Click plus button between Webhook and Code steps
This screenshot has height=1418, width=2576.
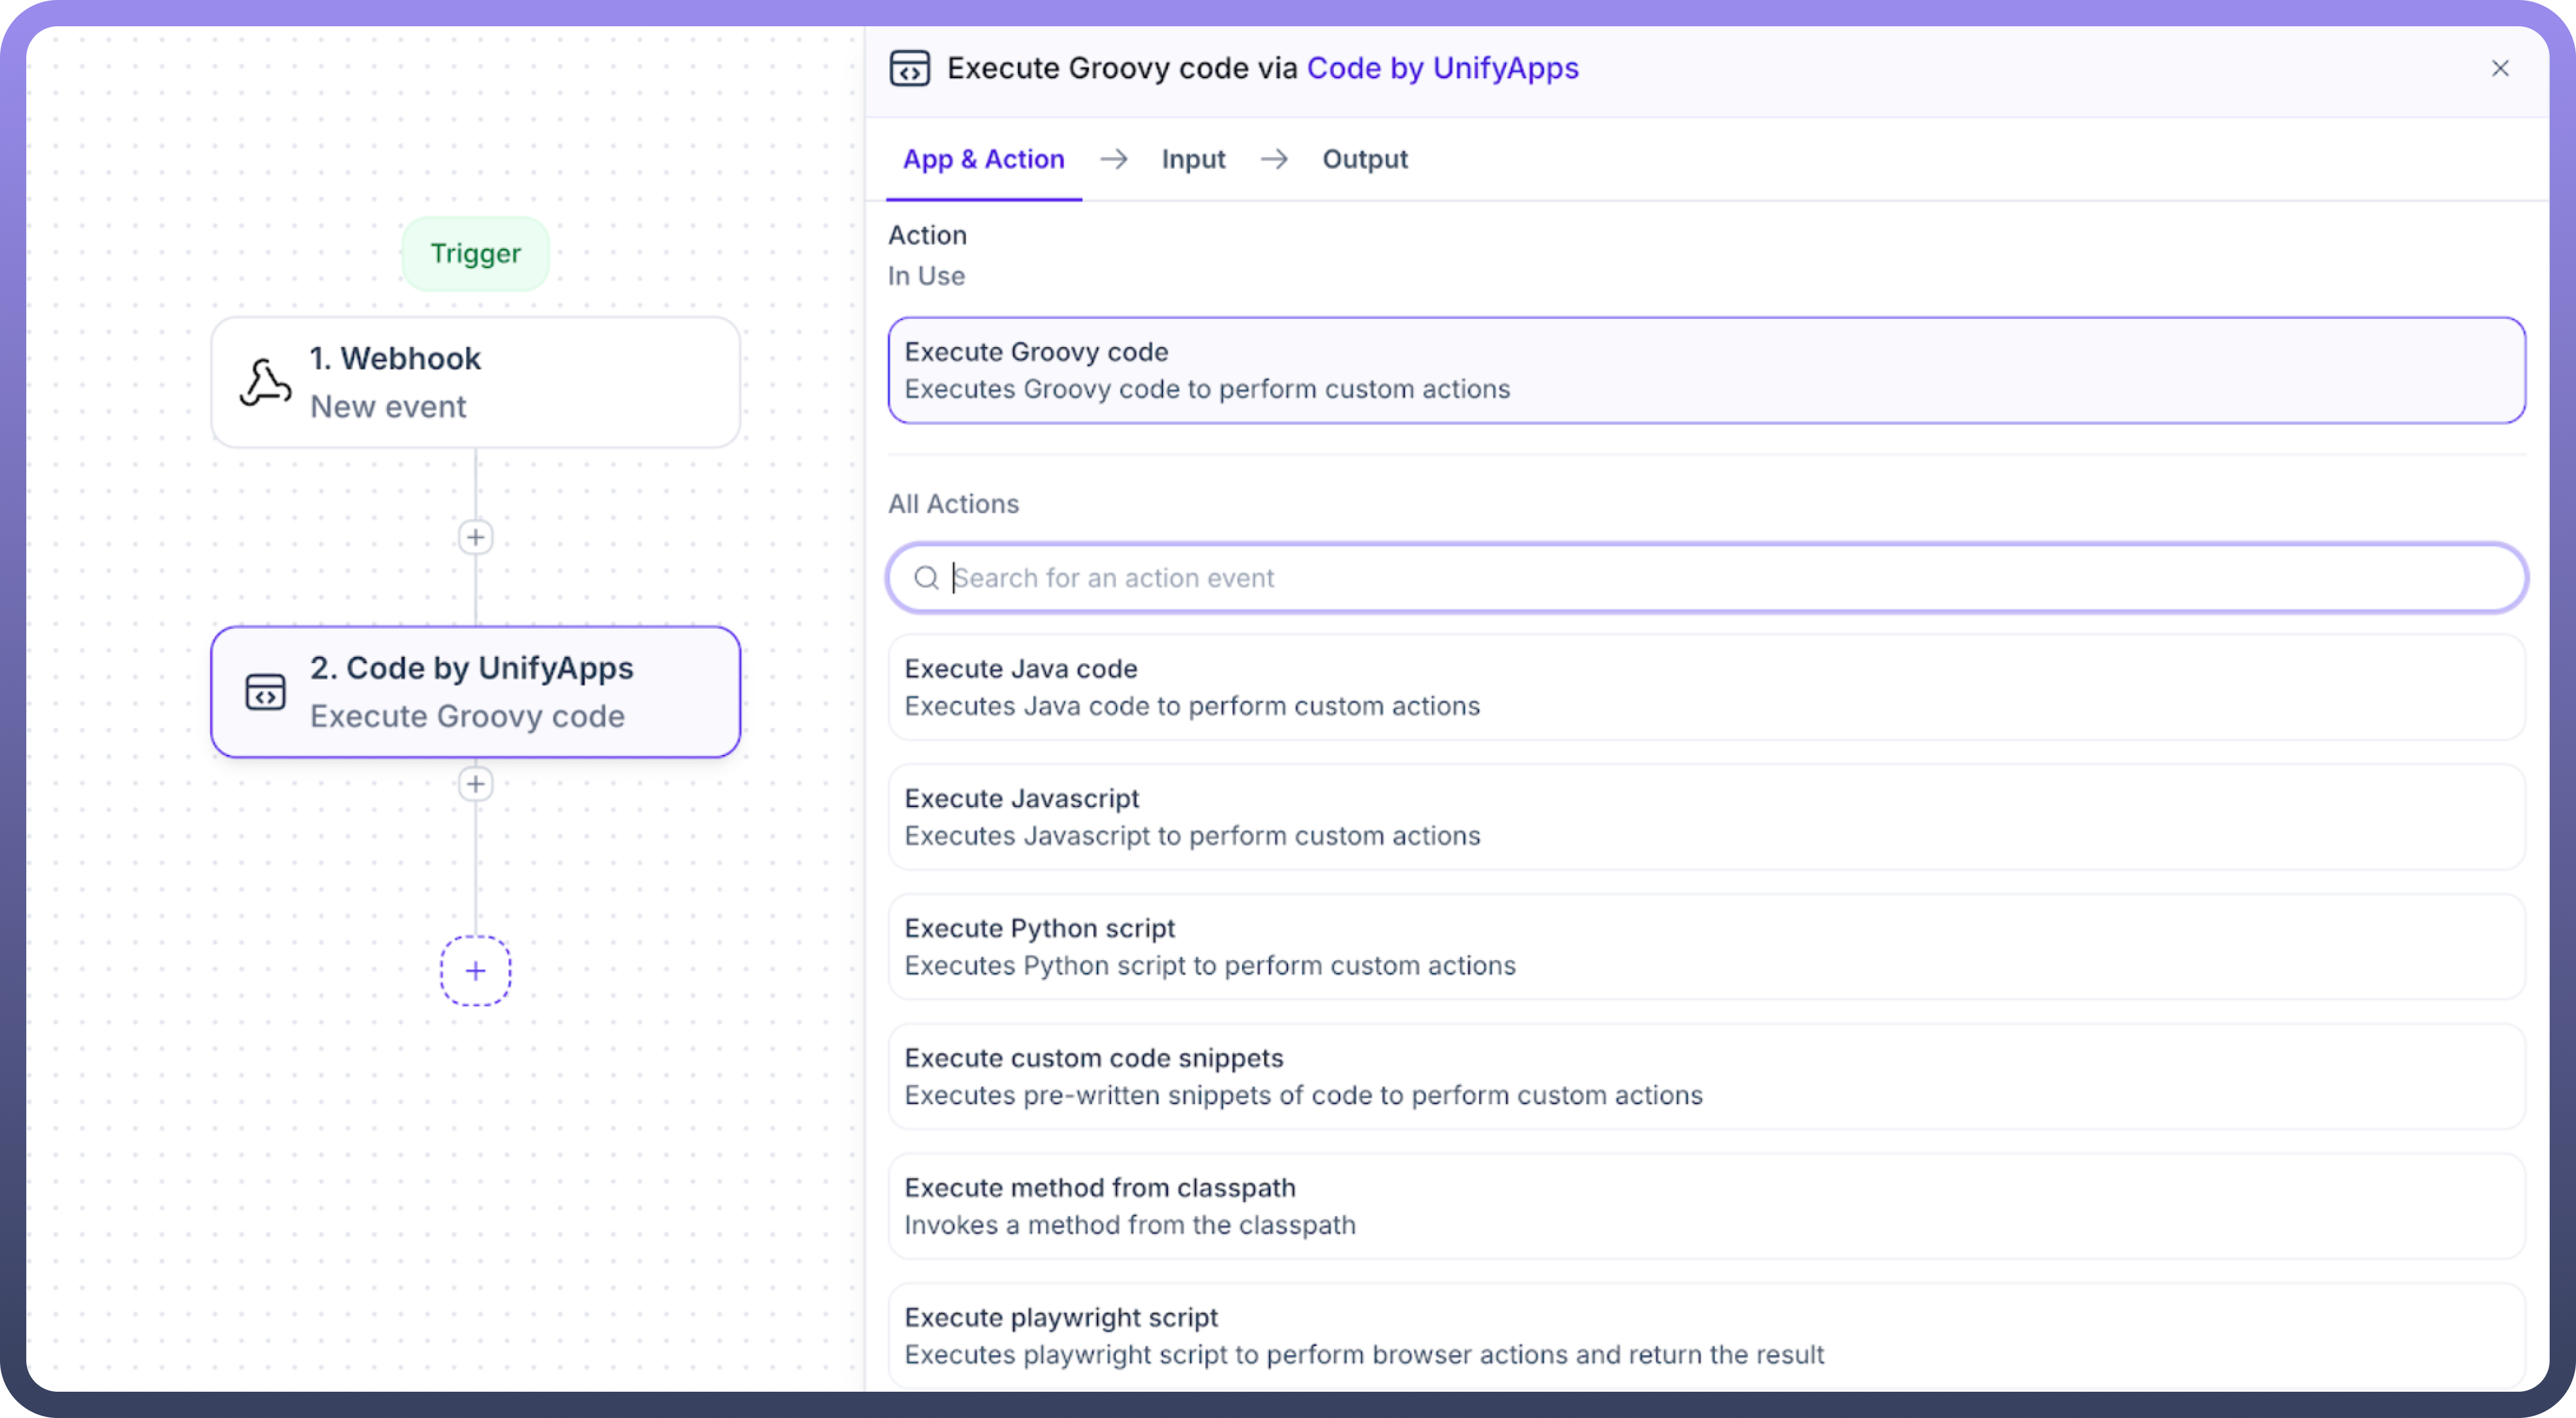tap(475, 537)
